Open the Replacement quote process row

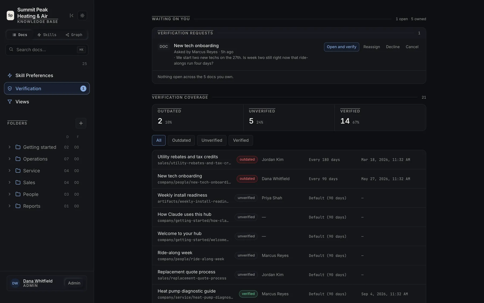(x=289, y=275)
